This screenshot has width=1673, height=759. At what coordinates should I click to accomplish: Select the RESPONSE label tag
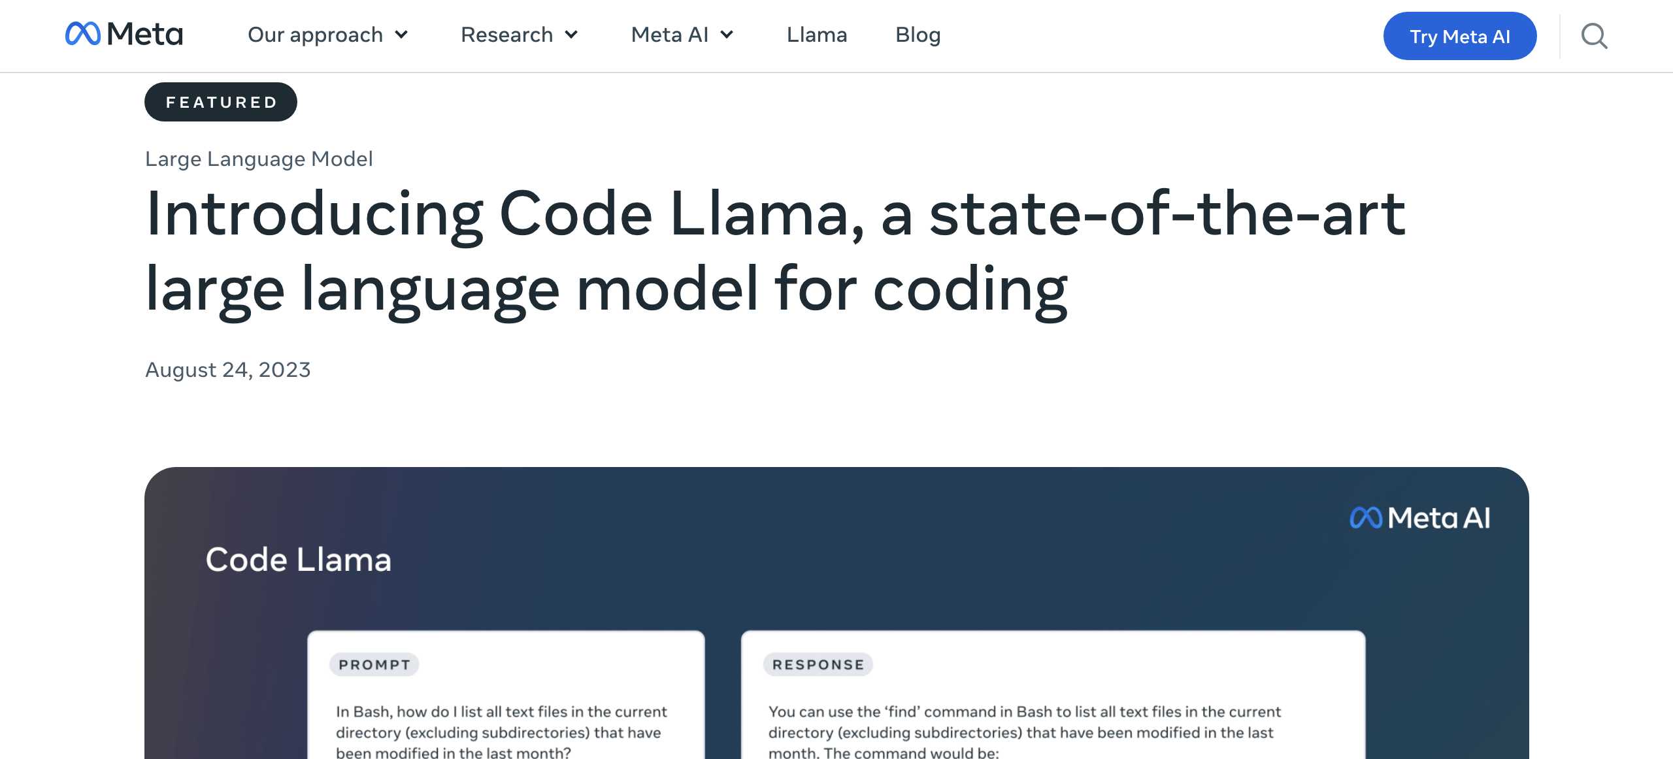[x=818, y=665]
